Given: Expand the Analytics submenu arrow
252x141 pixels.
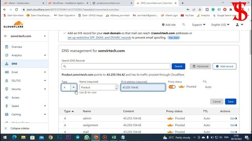Looking at the screenshot, I should (x=45, y=55).
